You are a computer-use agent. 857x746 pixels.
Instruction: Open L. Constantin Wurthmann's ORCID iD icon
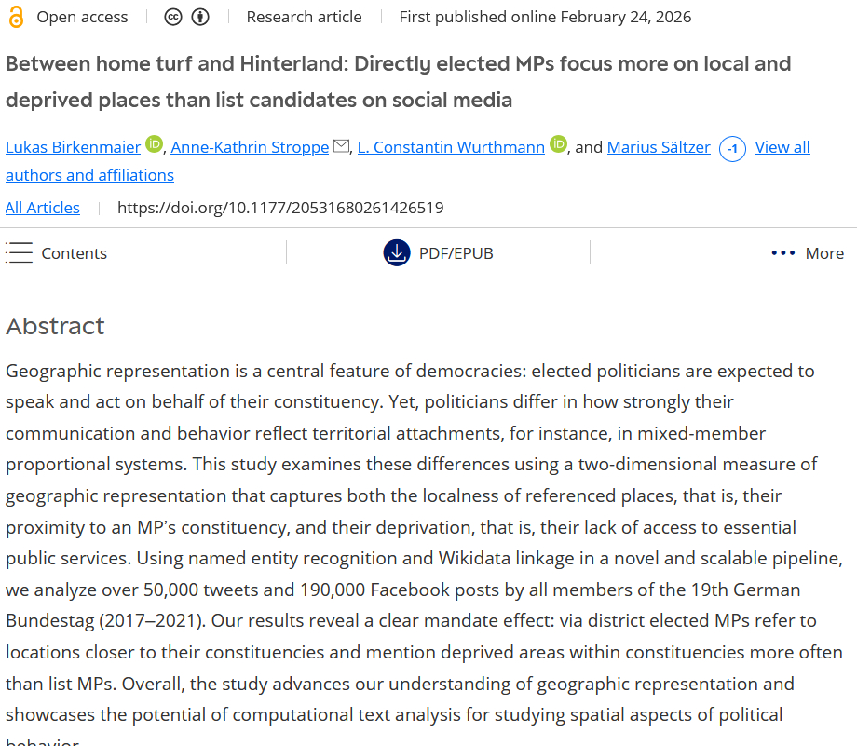click(x=558, y=144)
